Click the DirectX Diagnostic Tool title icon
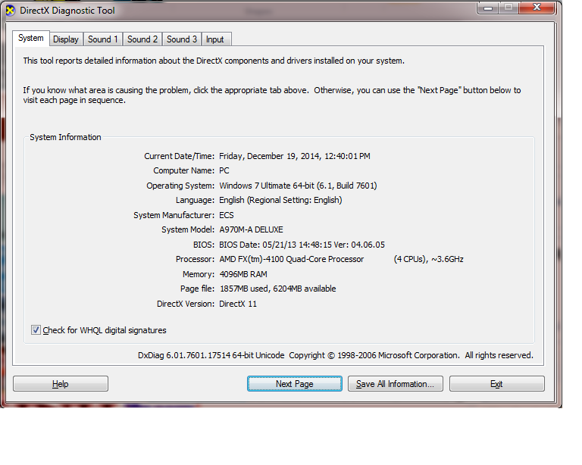Screen dimensions: 582x465 pyautogui.click(x=11, y=11)
